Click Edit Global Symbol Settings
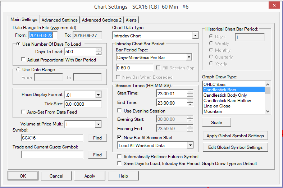This screenshot has width=283, height=188. click(x=235, y=147)
